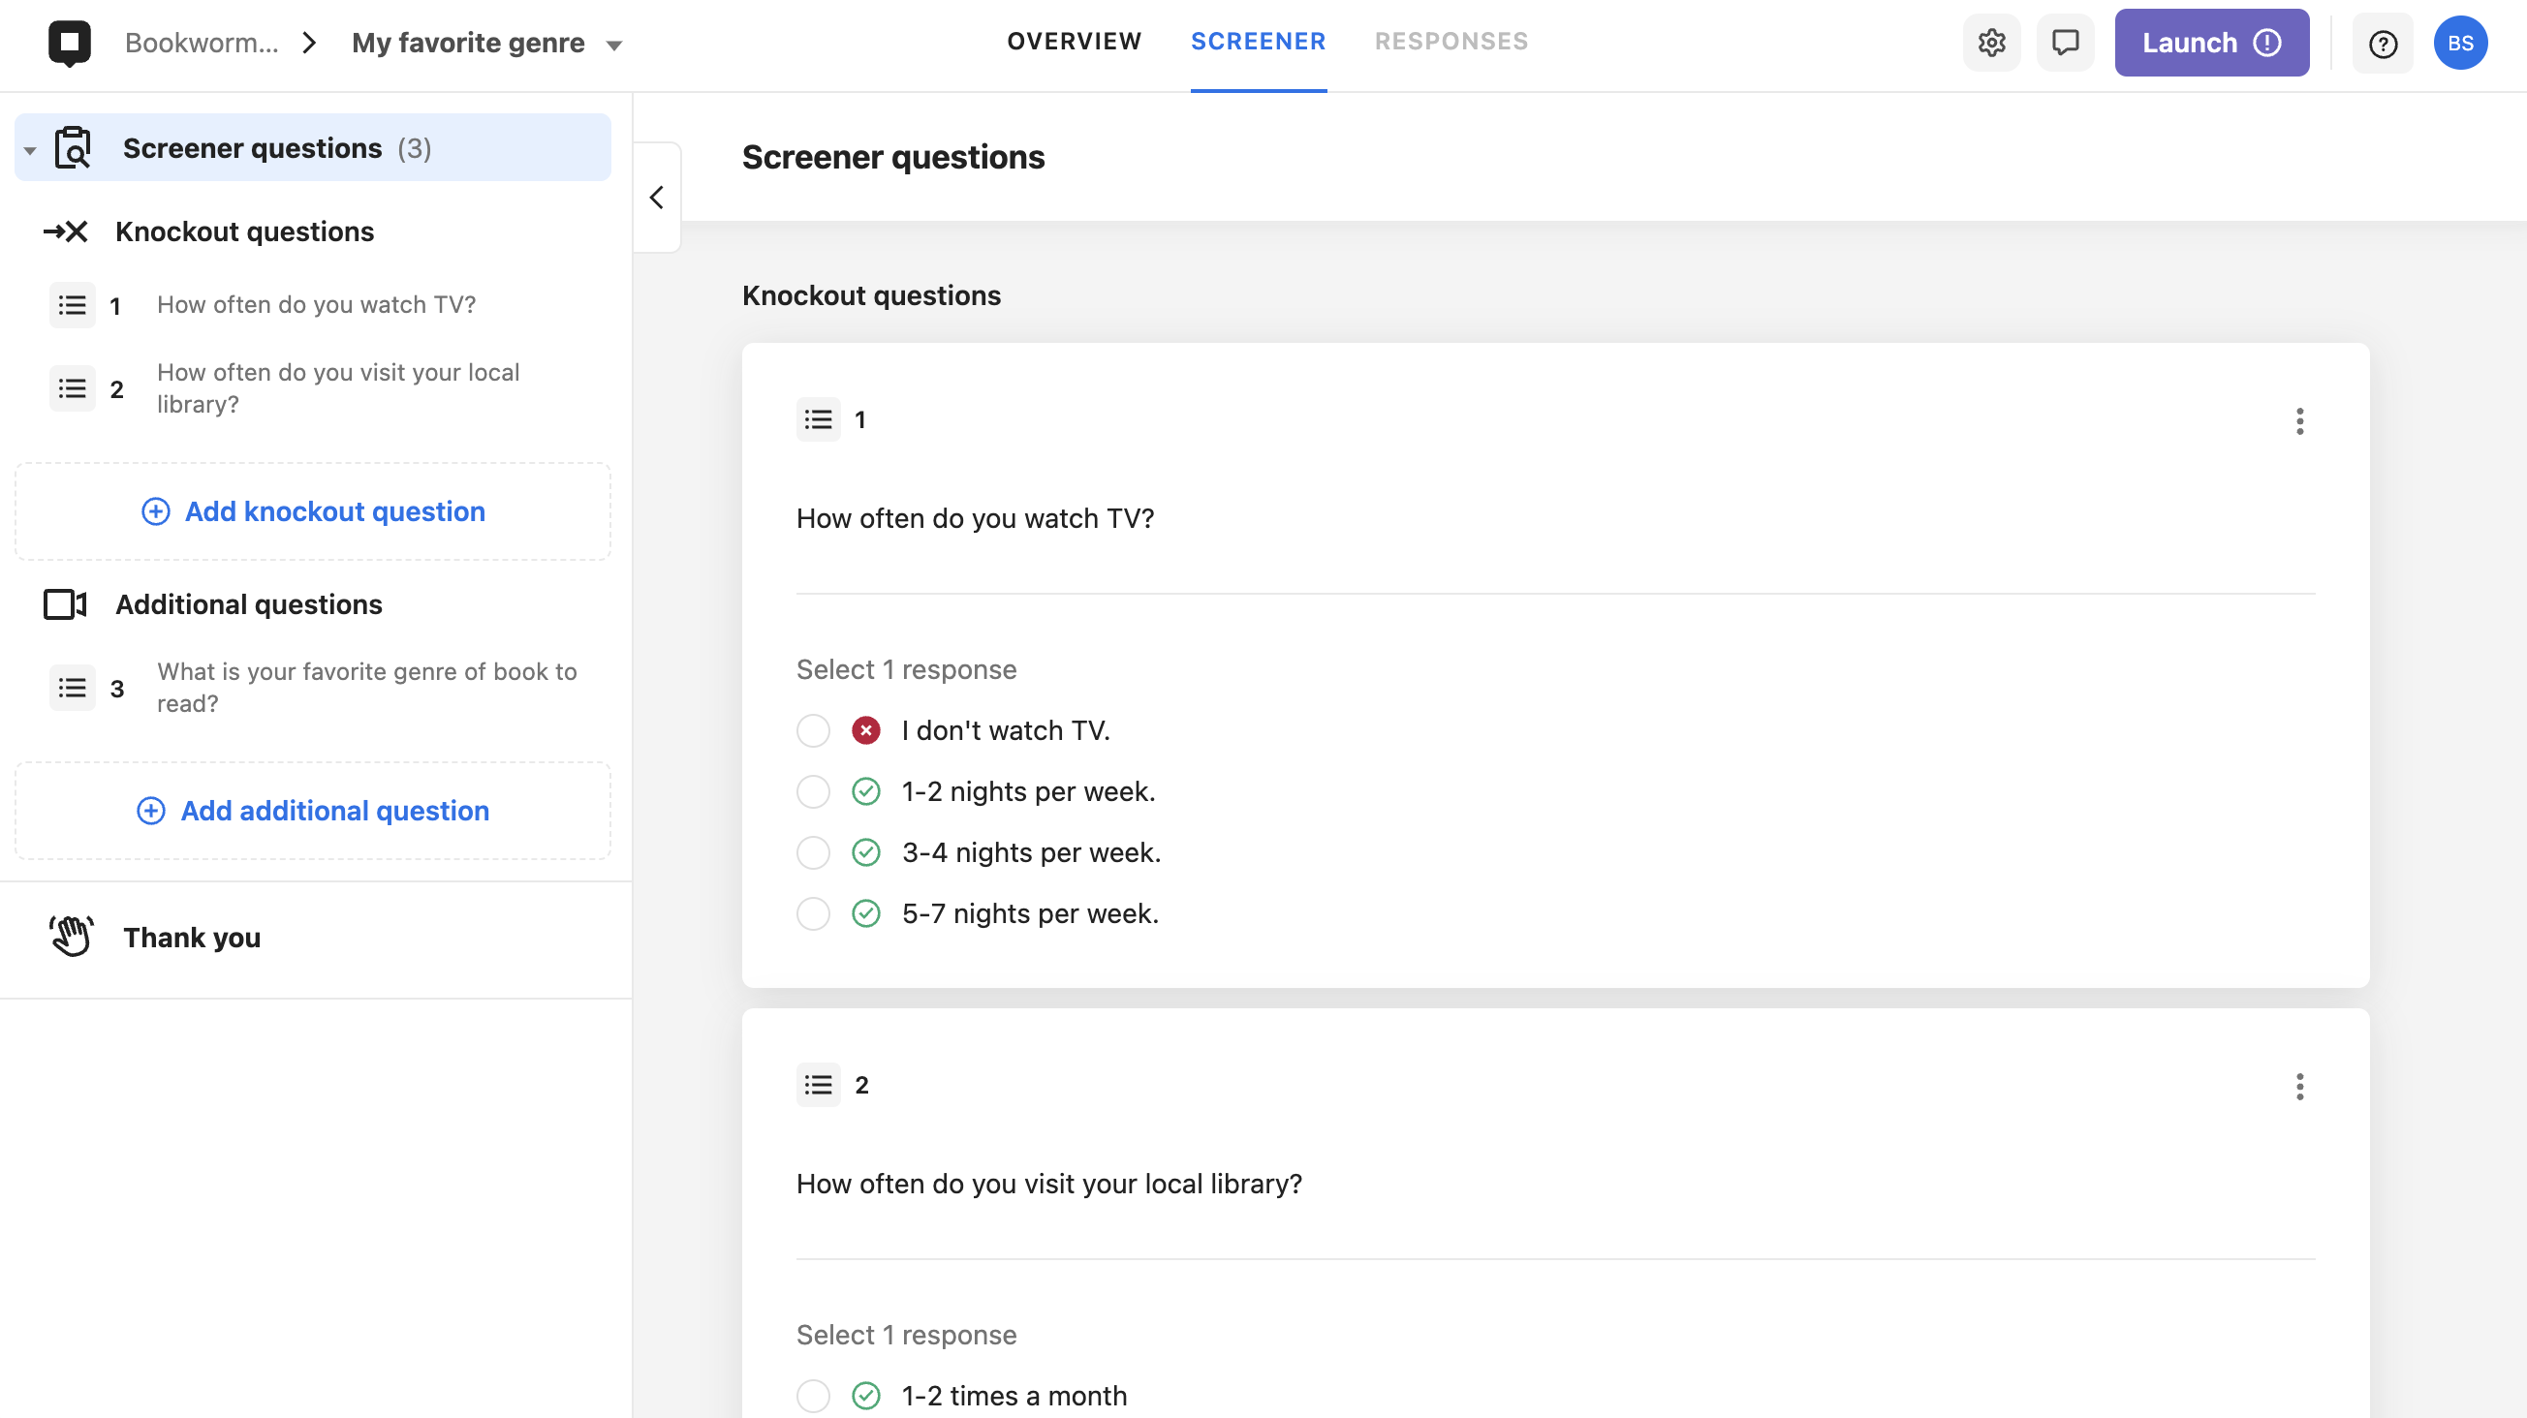Screen dimensions: 2527x1418
Task: Click the question type icon on card 1
Action: (818, 420)
